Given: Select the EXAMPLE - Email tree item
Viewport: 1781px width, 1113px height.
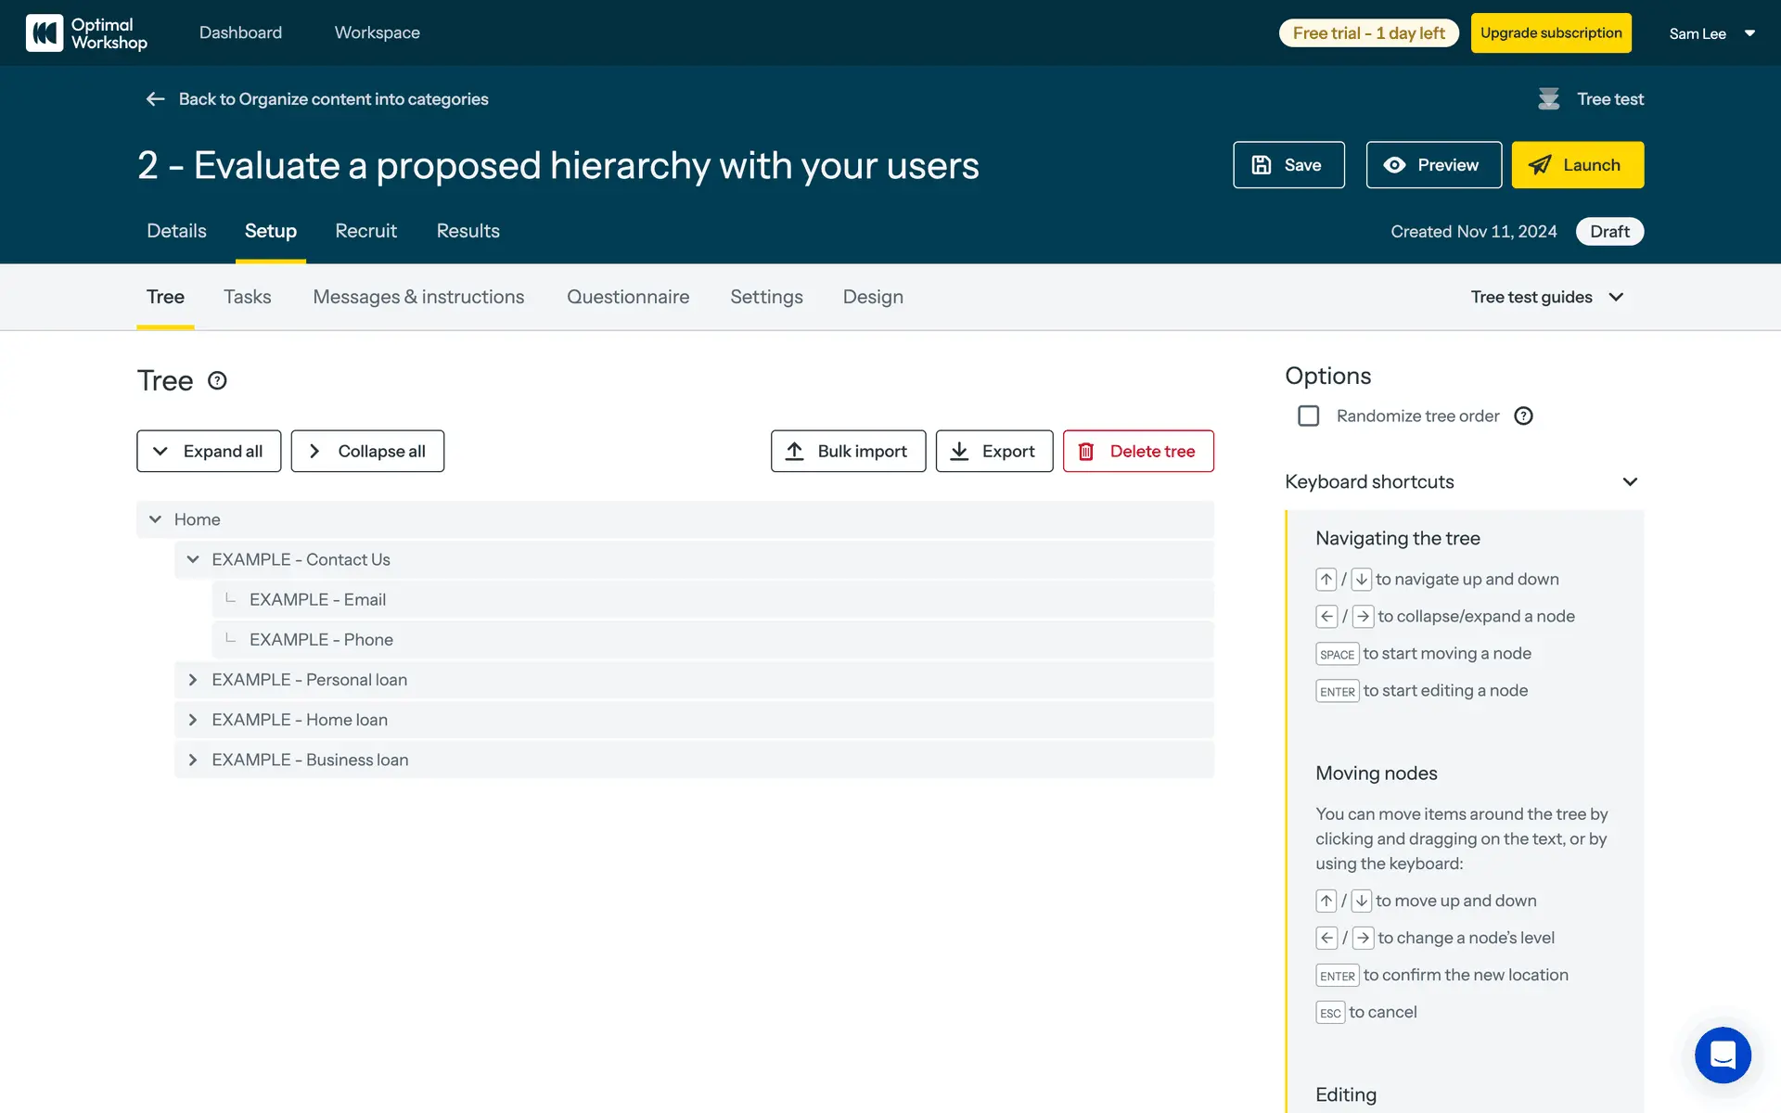Looking at the screenshot, I should click(x=317, y=600).
